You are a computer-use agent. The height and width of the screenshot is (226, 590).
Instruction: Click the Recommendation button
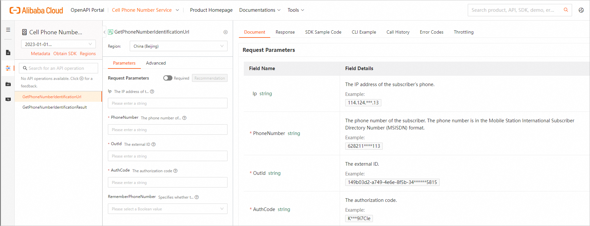(210, 78)
